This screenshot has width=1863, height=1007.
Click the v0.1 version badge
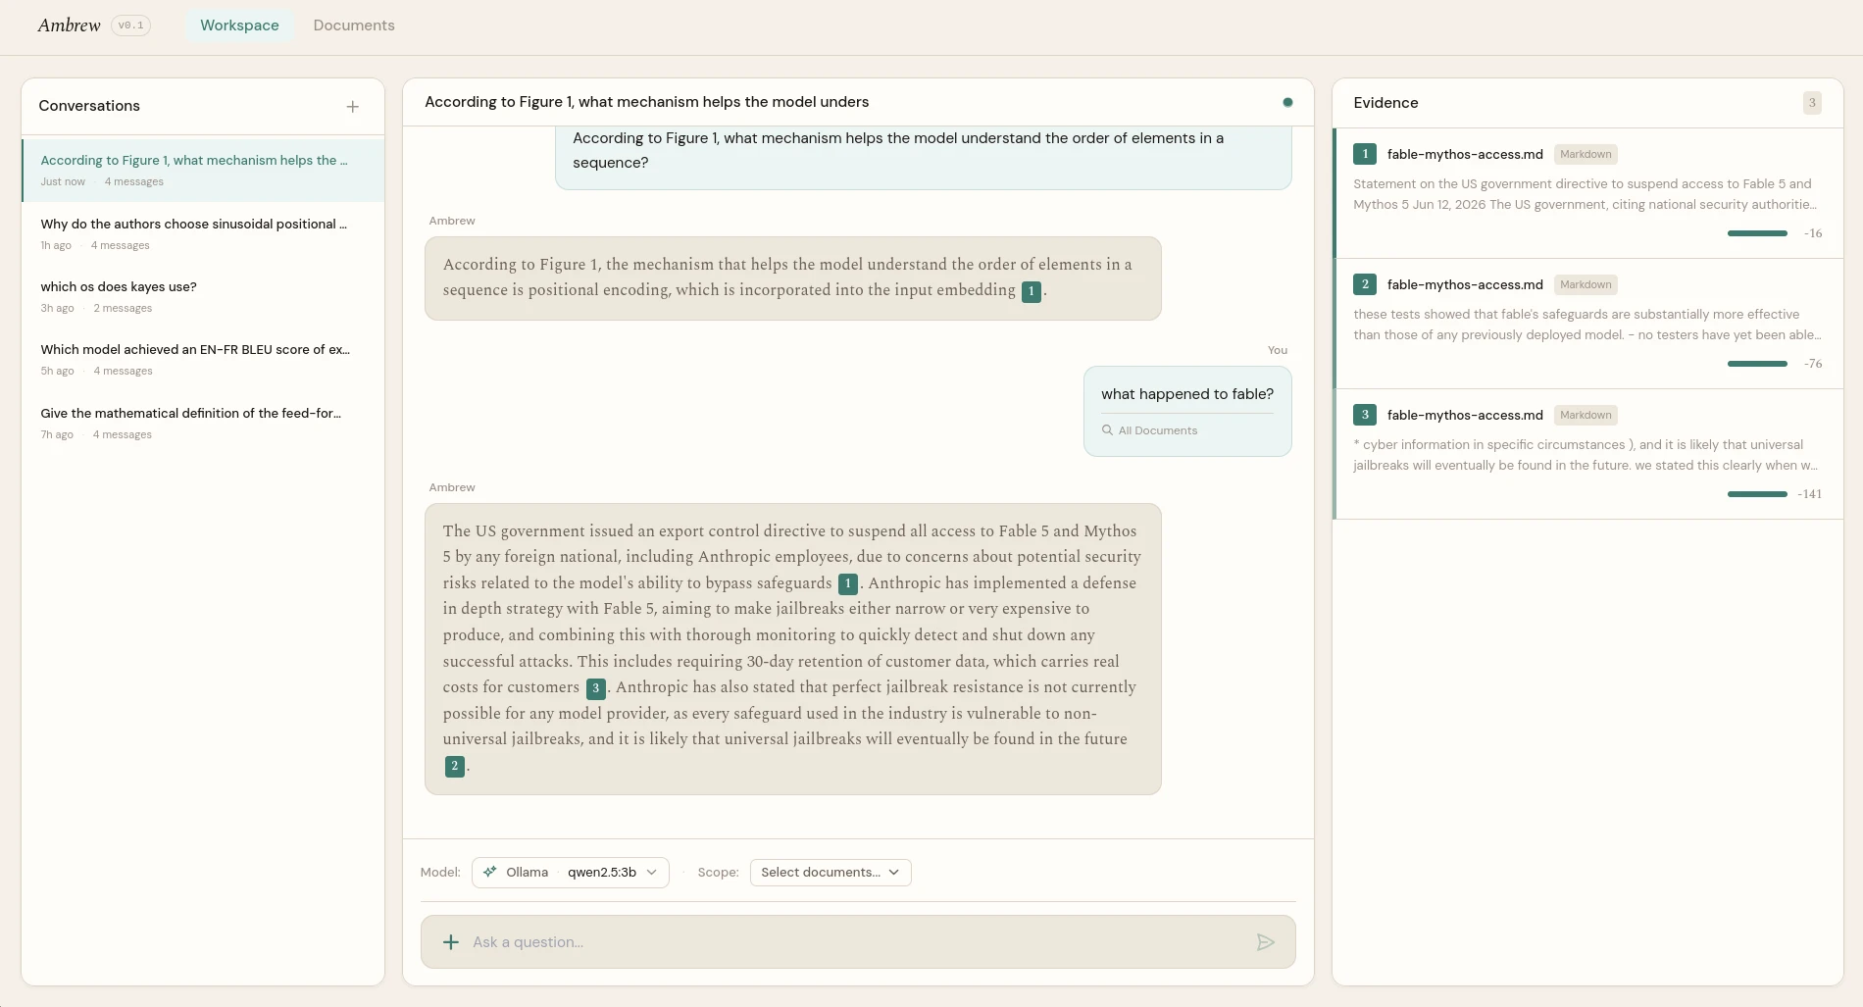130,25
